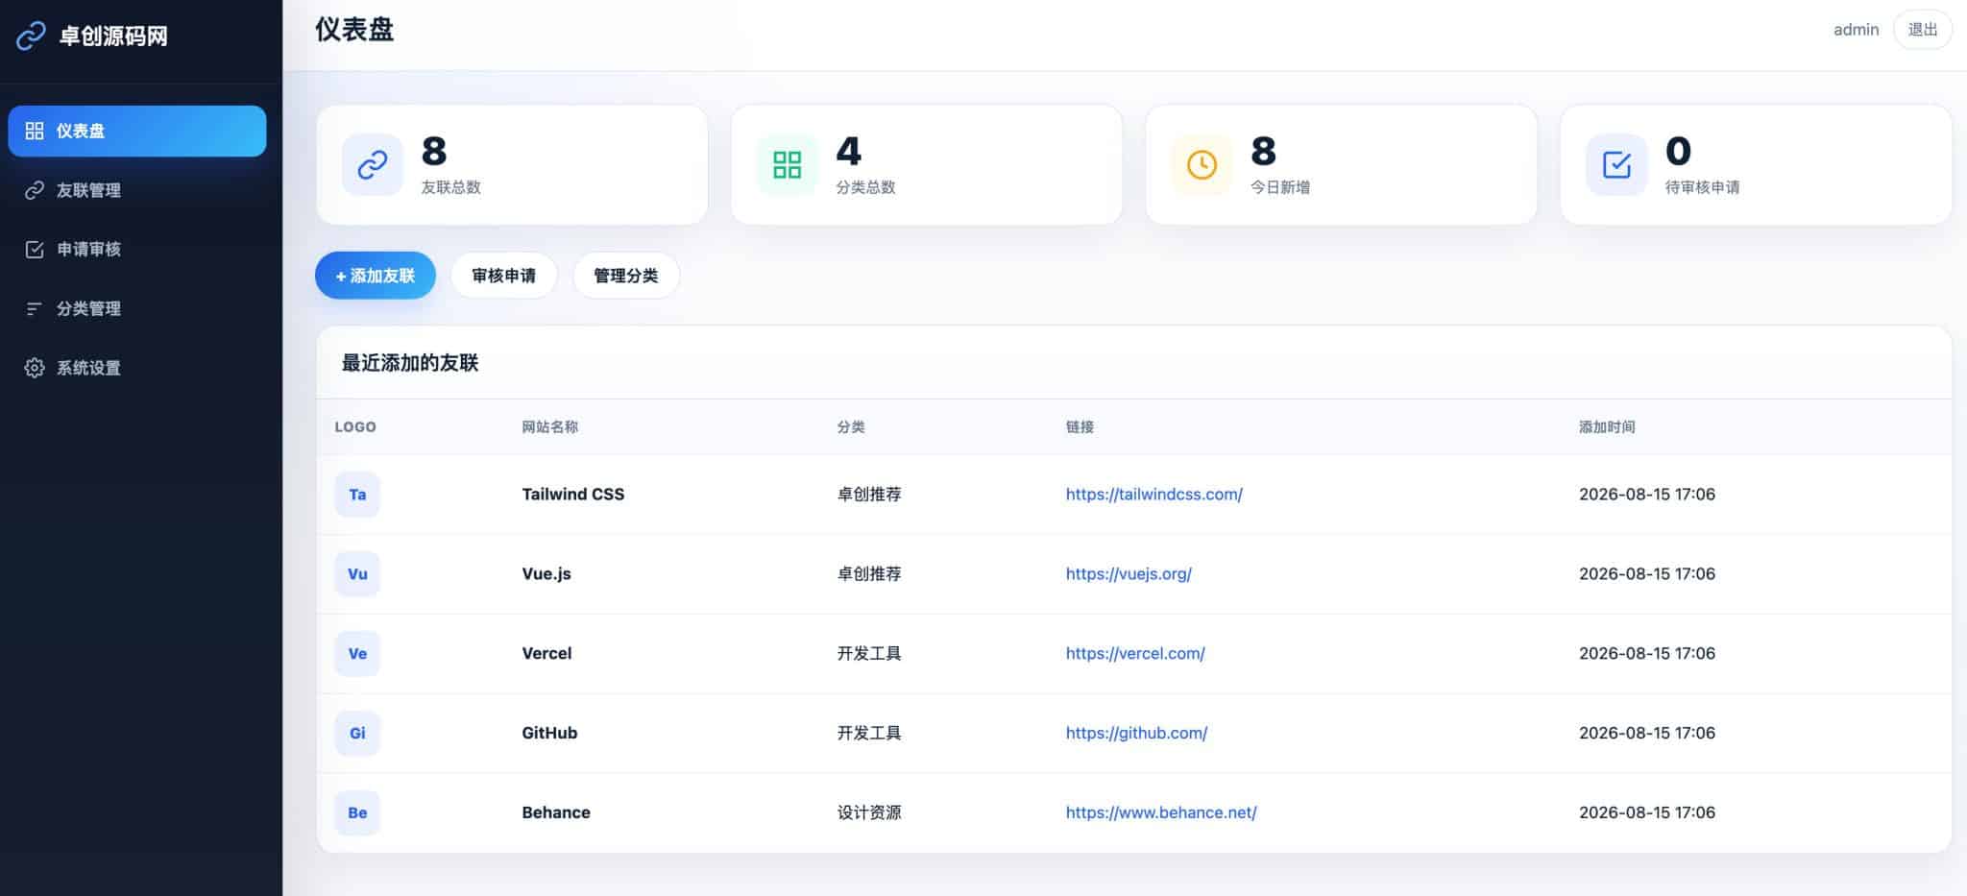
Task: Open the https://github.com/ link
Action: click(x=1136, y=734)
